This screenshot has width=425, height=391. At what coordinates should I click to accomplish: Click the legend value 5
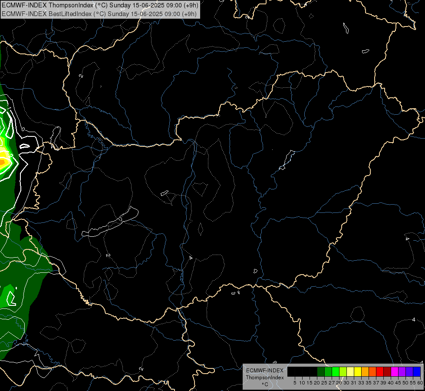295,383
